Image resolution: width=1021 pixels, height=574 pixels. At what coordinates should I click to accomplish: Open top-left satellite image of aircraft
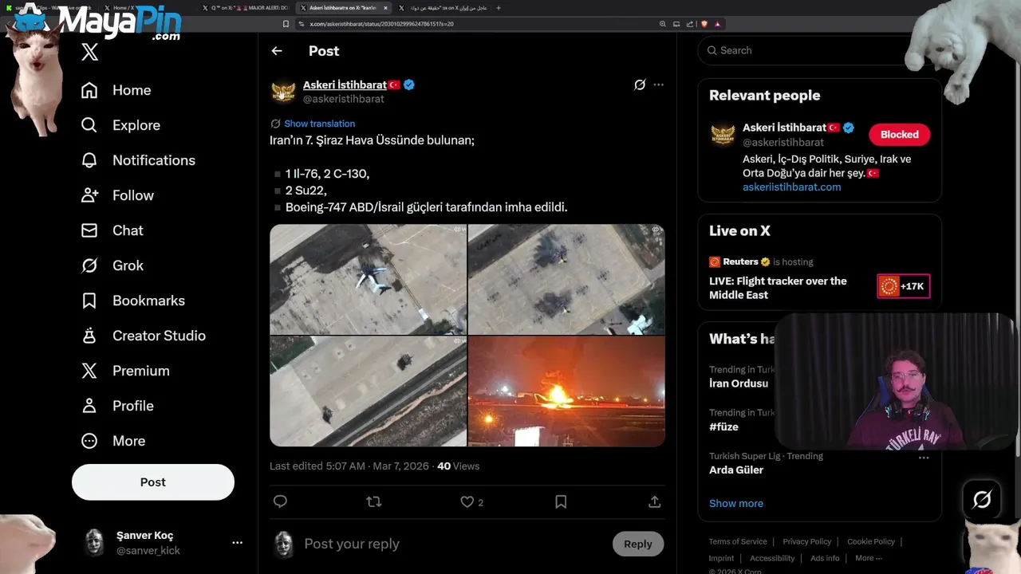pyautogui.click(x=368, y=279)
